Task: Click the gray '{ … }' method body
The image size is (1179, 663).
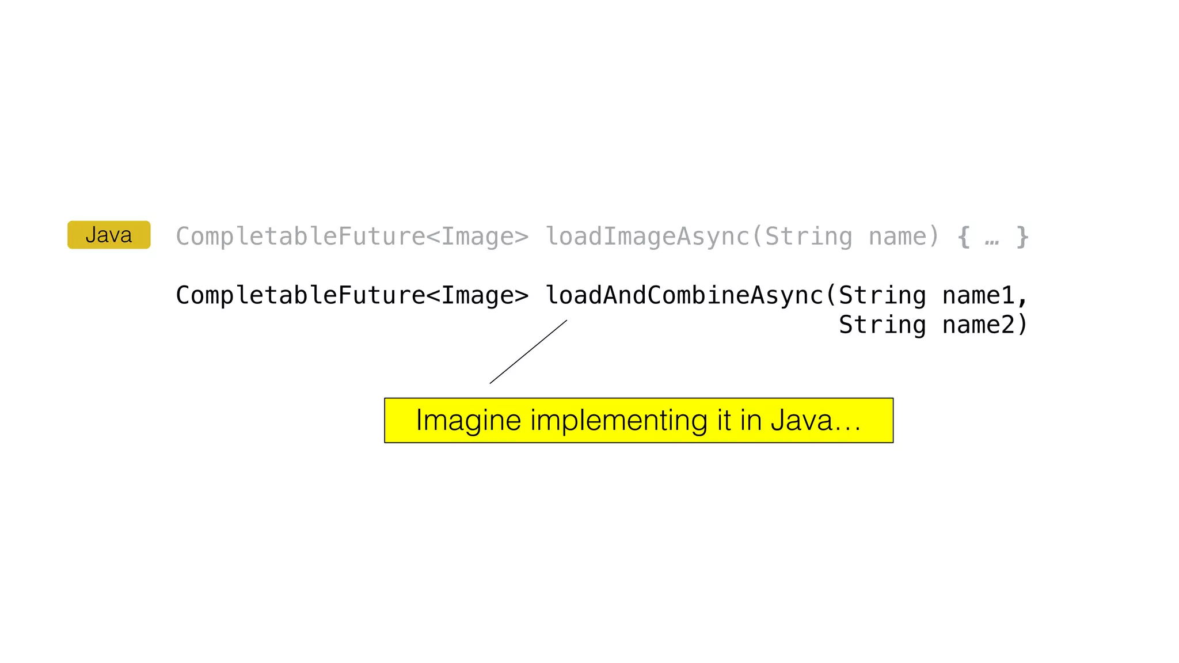Action: pyautogui.click(x=992, y=237)
